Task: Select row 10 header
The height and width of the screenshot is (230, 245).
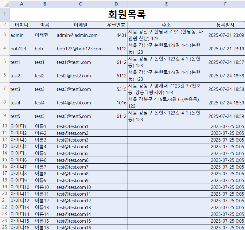Action: point(5,126)
